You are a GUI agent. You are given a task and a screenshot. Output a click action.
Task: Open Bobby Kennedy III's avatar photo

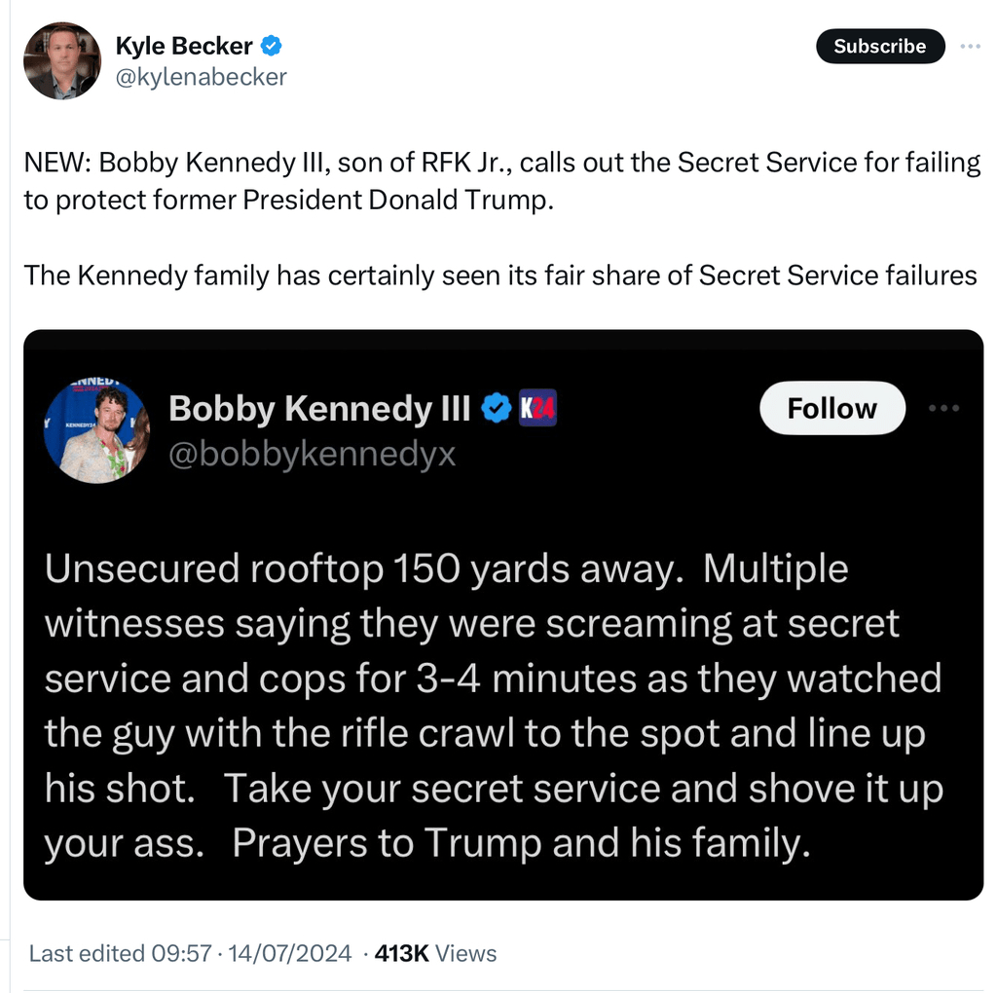pyautogui.click(x=96, y=430)
